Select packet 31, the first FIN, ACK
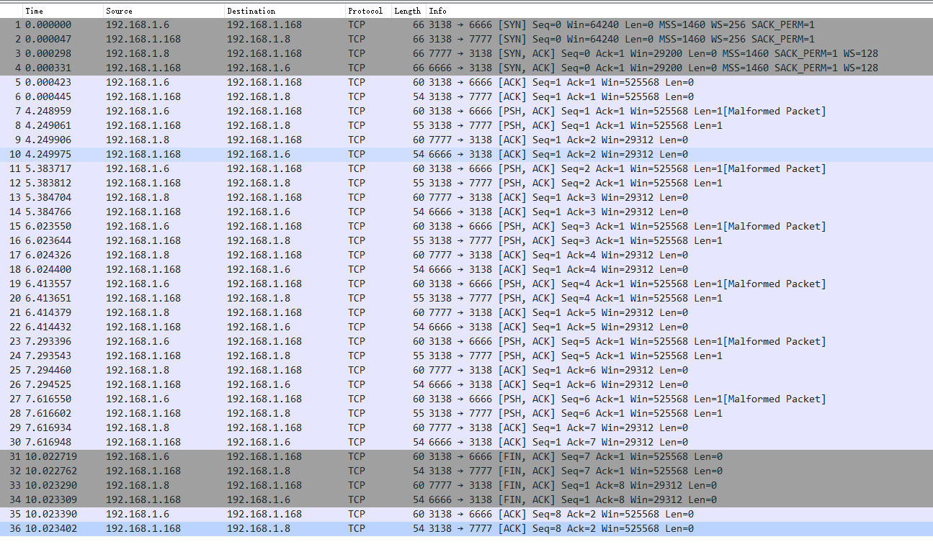933x552 pixels. point(288,456)
